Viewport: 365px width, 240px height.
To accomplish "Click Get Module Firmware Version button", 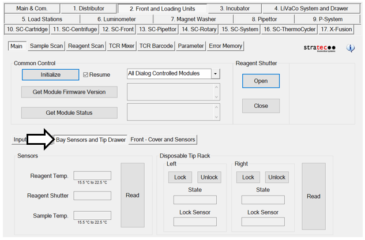I will [69, 92].
